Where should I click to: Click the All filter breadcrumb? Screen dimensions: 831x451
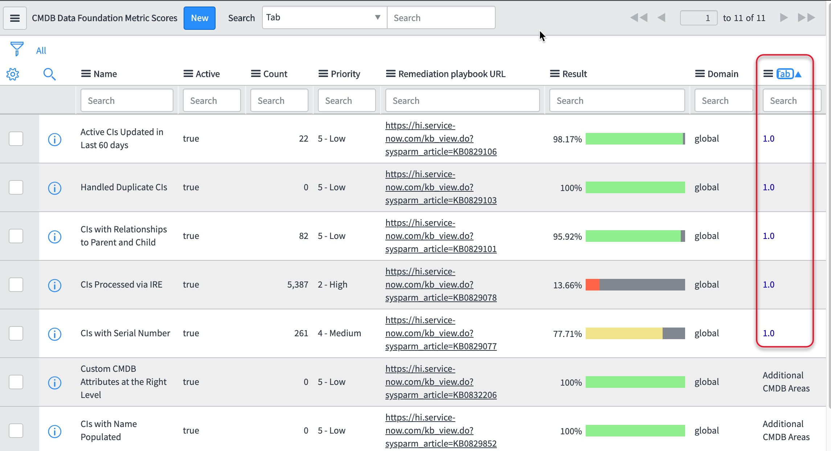[41, 50]
